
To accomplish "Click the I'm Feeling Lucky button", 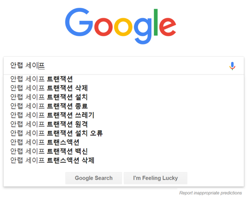I will click(156, 178).
